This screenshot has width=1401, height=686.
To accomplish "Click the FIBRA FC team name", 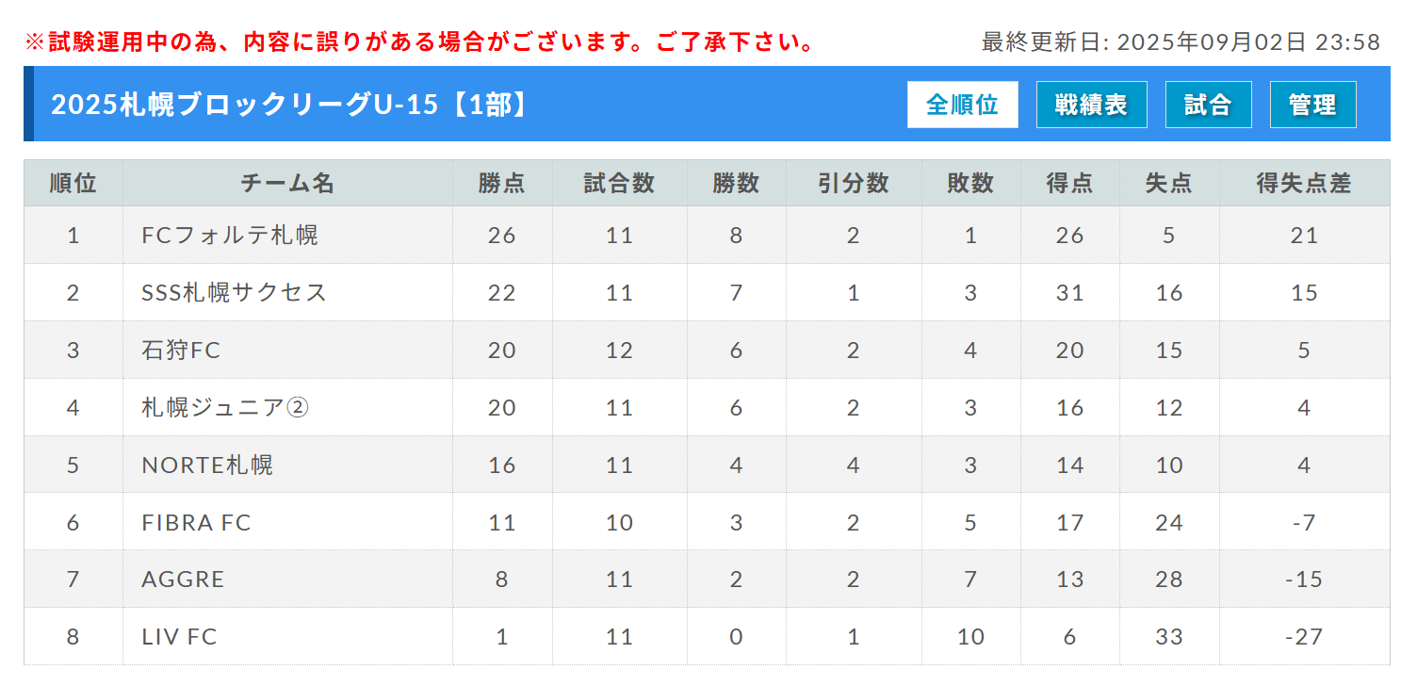I will tap(197, 522).
